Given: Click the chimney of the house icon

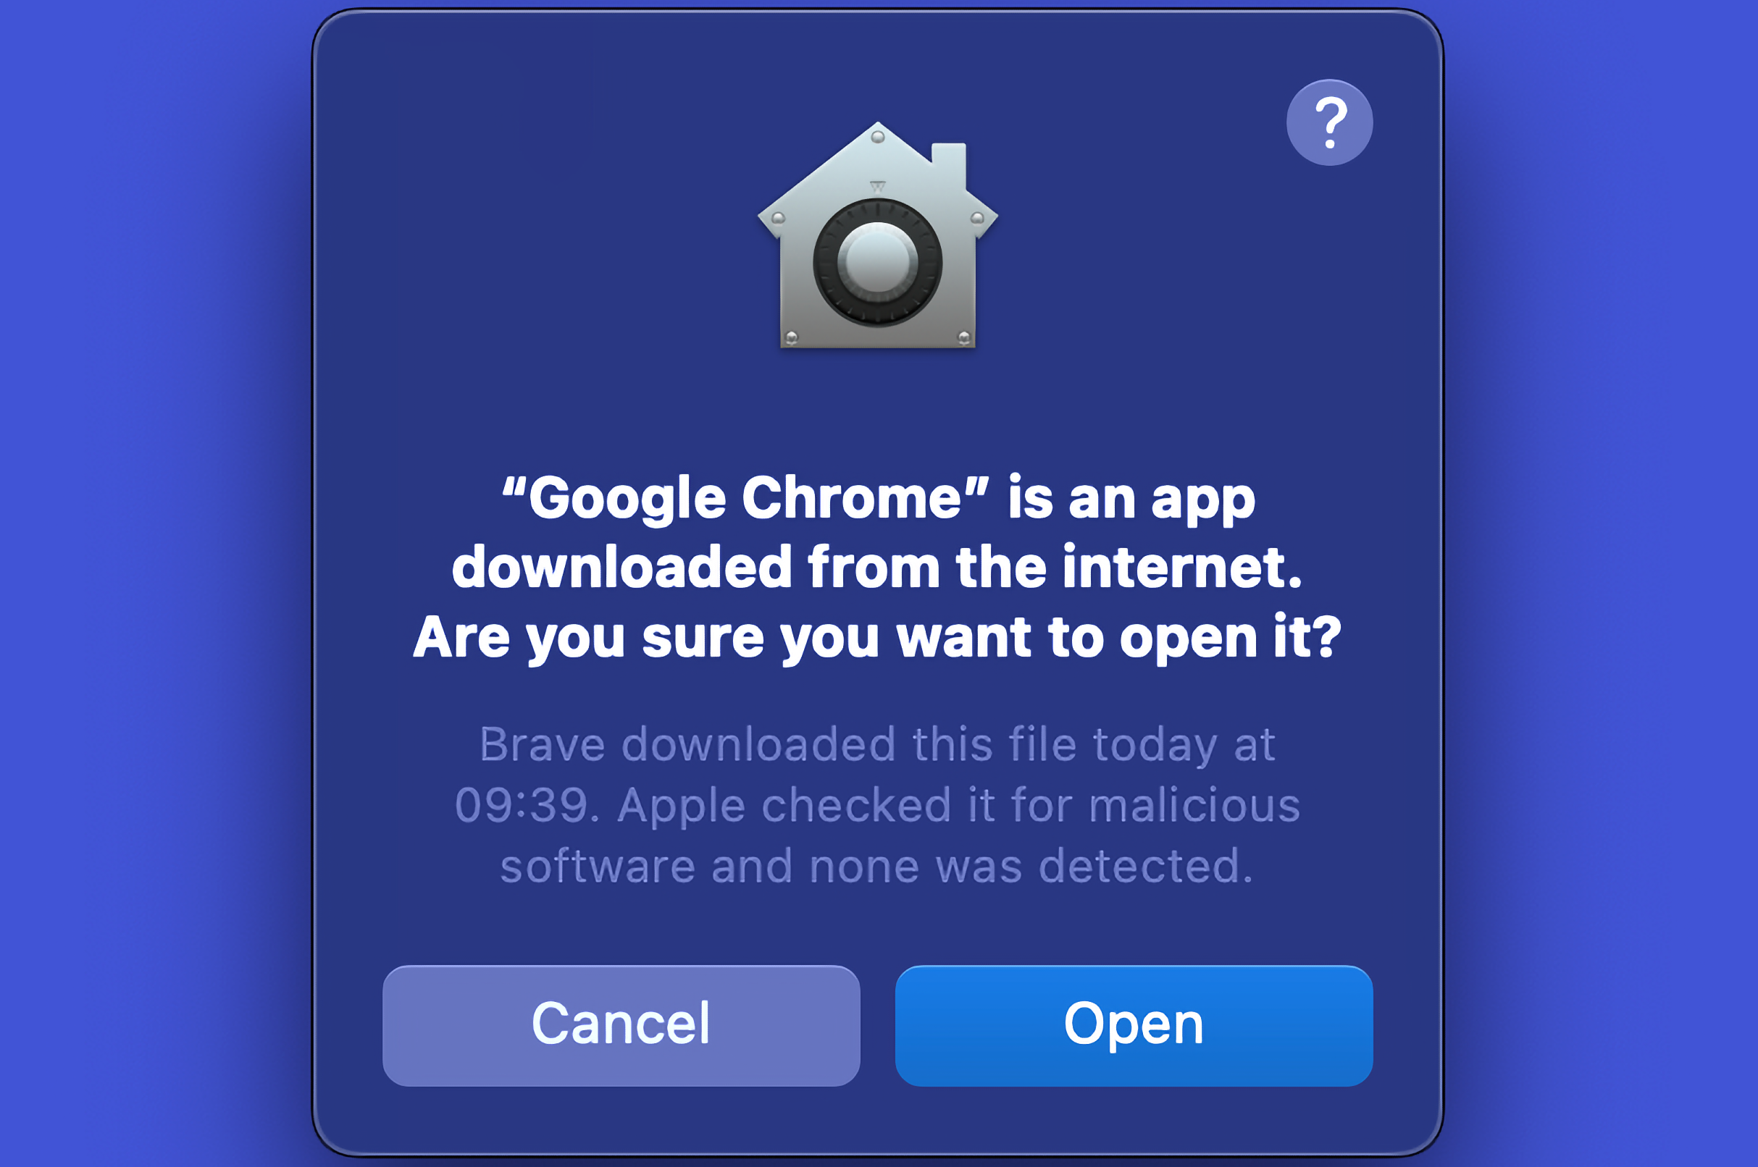Looking at the screenshot, I should (x=949, y=164).
